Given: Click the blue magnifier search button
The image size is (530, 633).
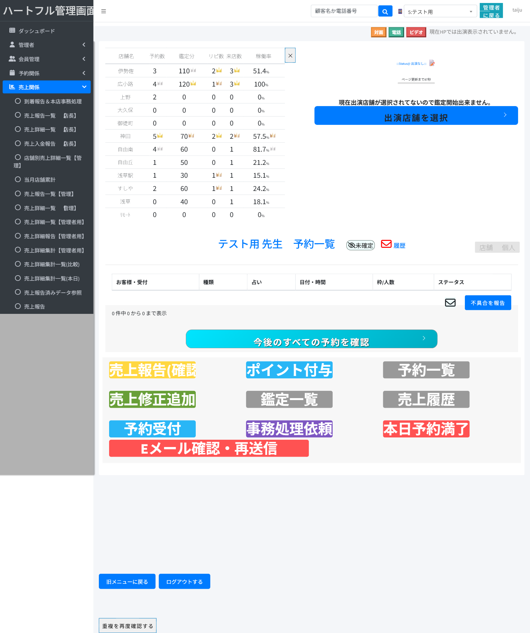Looking at the screenshot, I should 385,11.
